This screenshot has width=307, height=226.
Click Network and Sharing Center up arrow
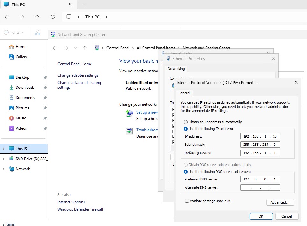point(85,48)
